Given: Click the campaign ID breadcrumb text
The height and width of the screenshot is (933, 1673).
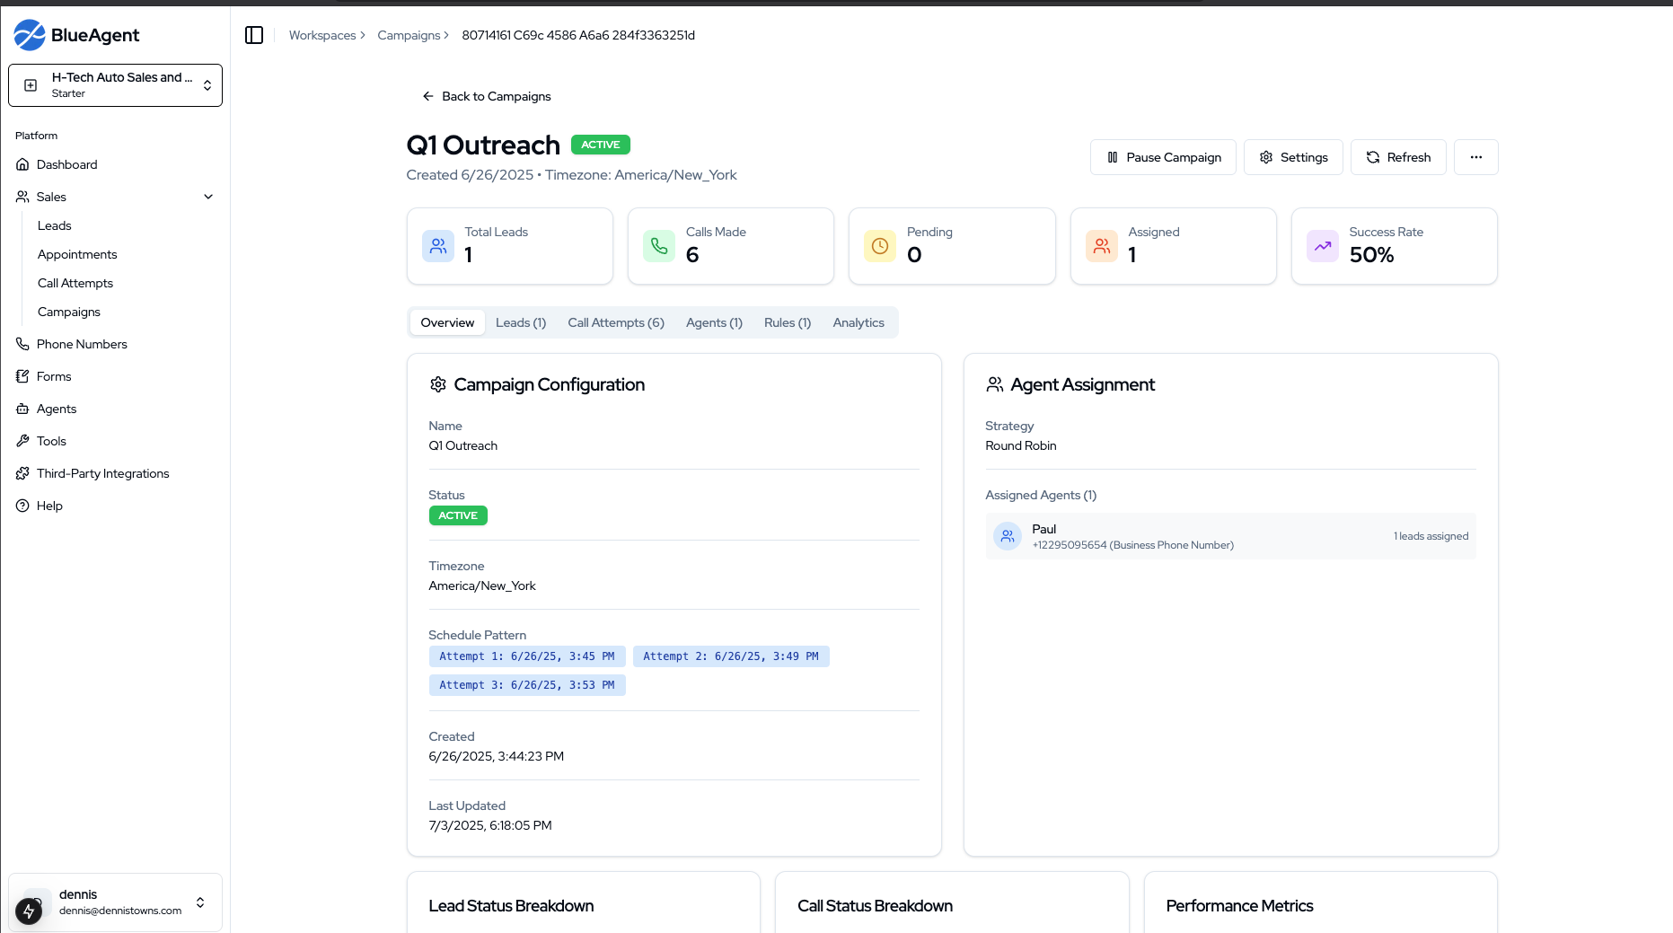Looking at the screenshot, I should coord(578,35).
